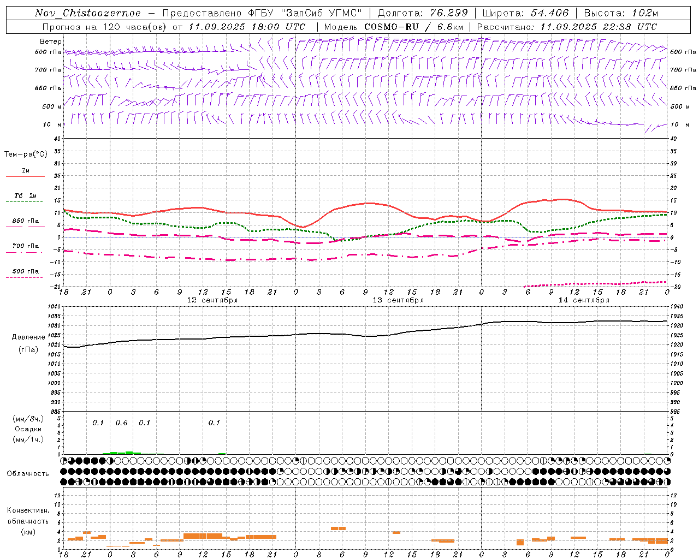Viewport: 699px width, 559px height.
Task: Click the 0.6 precipitation amount value
Action: (x=121, y=423)
